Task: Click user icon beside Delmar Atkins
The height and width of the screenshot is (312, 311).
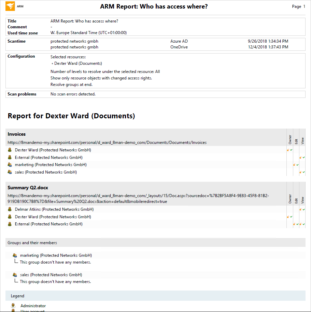Action: [10, 209]
